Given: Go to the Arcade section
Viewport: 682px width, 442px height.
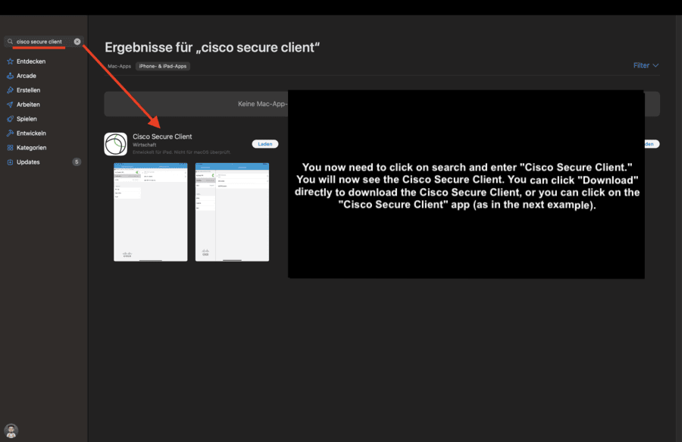Looking at the screenshot, I should pos(22,76).
